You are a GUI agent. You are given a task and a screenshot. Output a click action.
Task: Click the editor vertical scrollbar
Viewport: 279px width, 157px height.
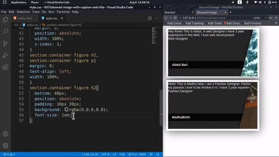[161, 108]
